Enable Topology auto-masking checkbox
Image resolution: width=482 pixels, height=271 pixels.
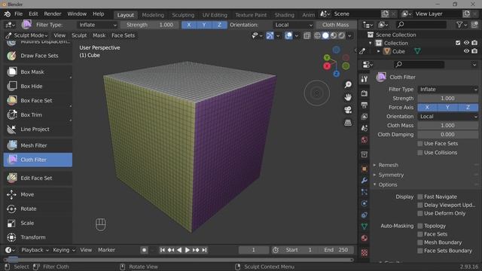420,226
